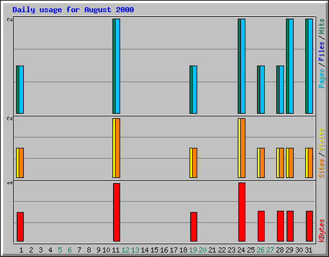The height and width of the screenshot is (257, 329).
Task: Select day label 3 on the x-axis
Action: [x=40, y=250]
